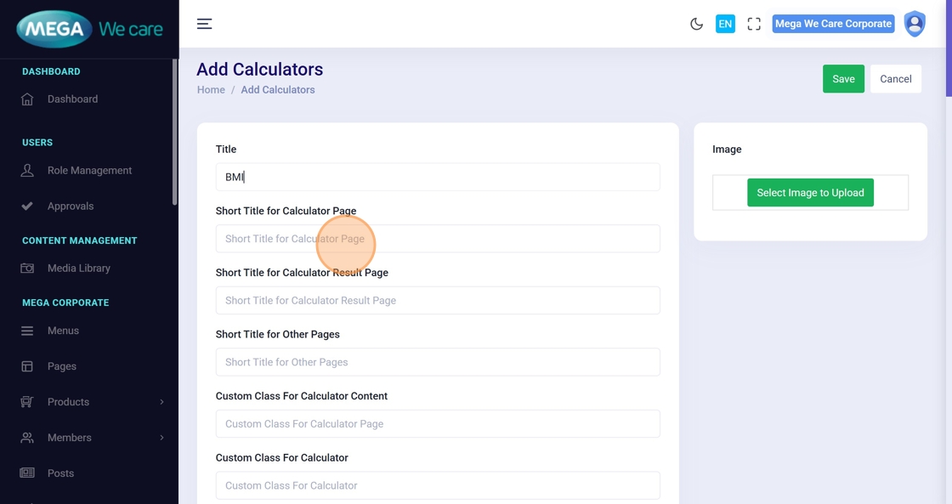
Task: Open Media Library camera icon
Action: [27, 269]
